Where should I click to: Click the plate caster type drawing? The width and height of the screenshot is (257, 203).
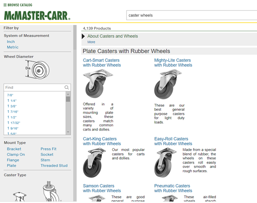pyautogui.click(x=20, y=196)
